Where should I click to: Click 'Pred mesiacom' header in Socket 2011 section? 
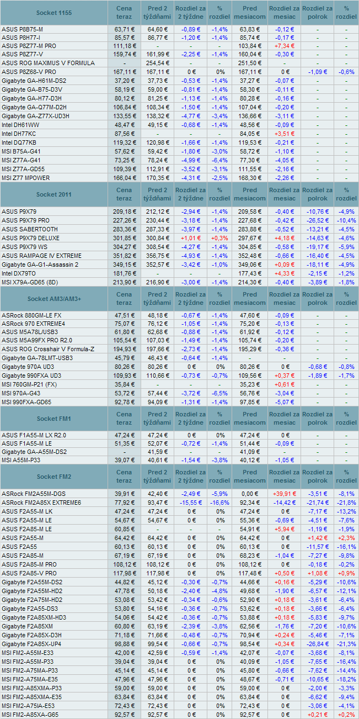pyautogui.click(x=250, y=194)
